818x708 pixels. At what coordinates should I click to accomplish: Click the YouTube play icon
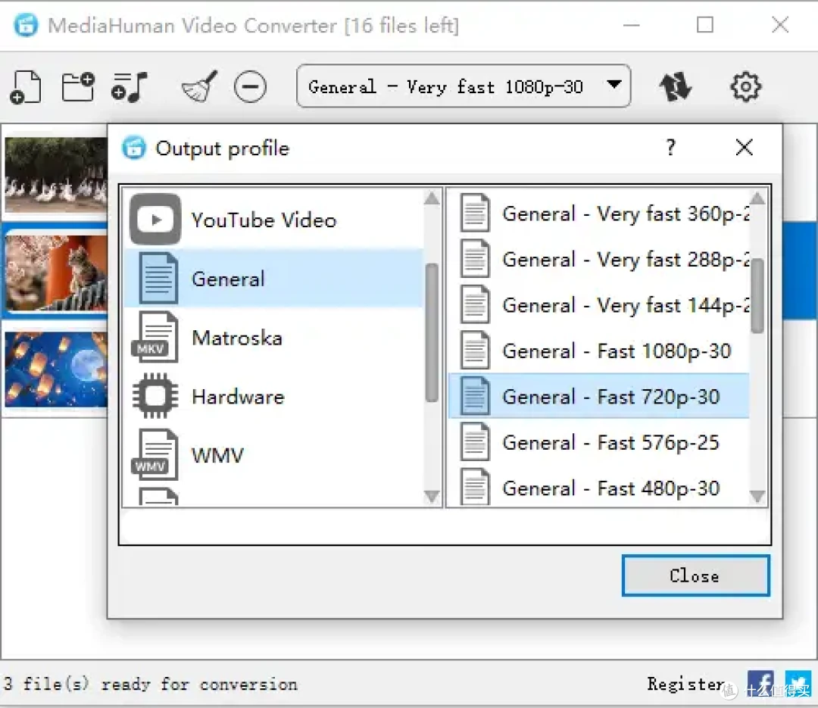tap(155, 220)
